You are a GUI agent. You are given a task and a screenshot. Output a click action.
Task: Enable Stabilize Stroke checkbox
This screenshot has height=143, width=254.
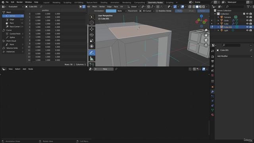157,11
